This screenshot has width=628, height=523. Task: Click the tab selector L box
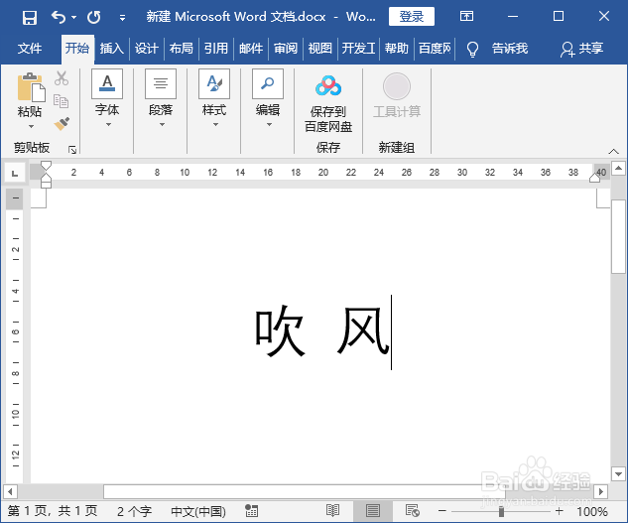(x=15, y=173)
